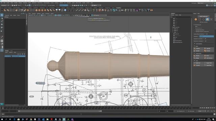Activate the Select tool in the toolbox
Screen dimensions: 216x121
2,15
